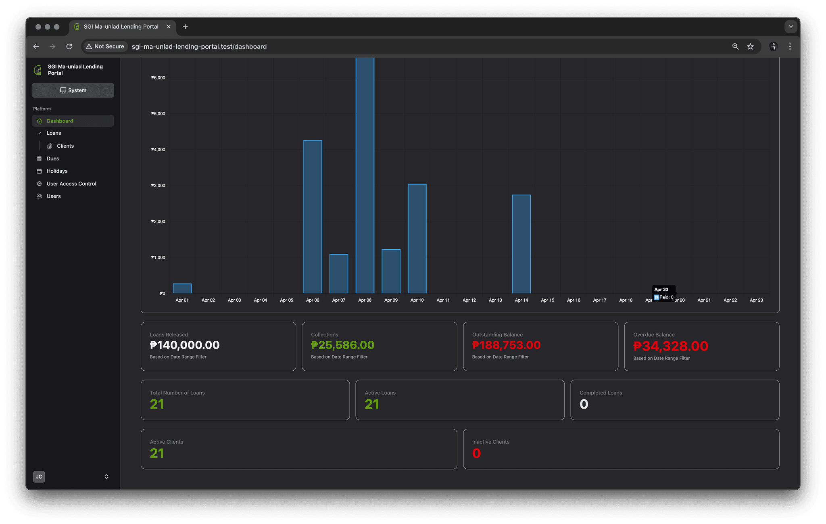This screenshot has width=826, height=524.
Task: Click the Apr 07 bar in chart
Action: pos(339,274)
